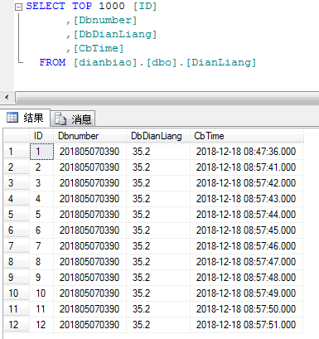Screen dimensions: 319x339
Task: Click the horizontal scrollbar left arrow
Action: tap(7, 97)
